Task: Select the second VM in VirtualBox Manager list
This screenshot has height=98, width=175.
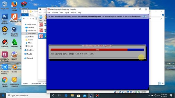Action: [x=43, y=30]
